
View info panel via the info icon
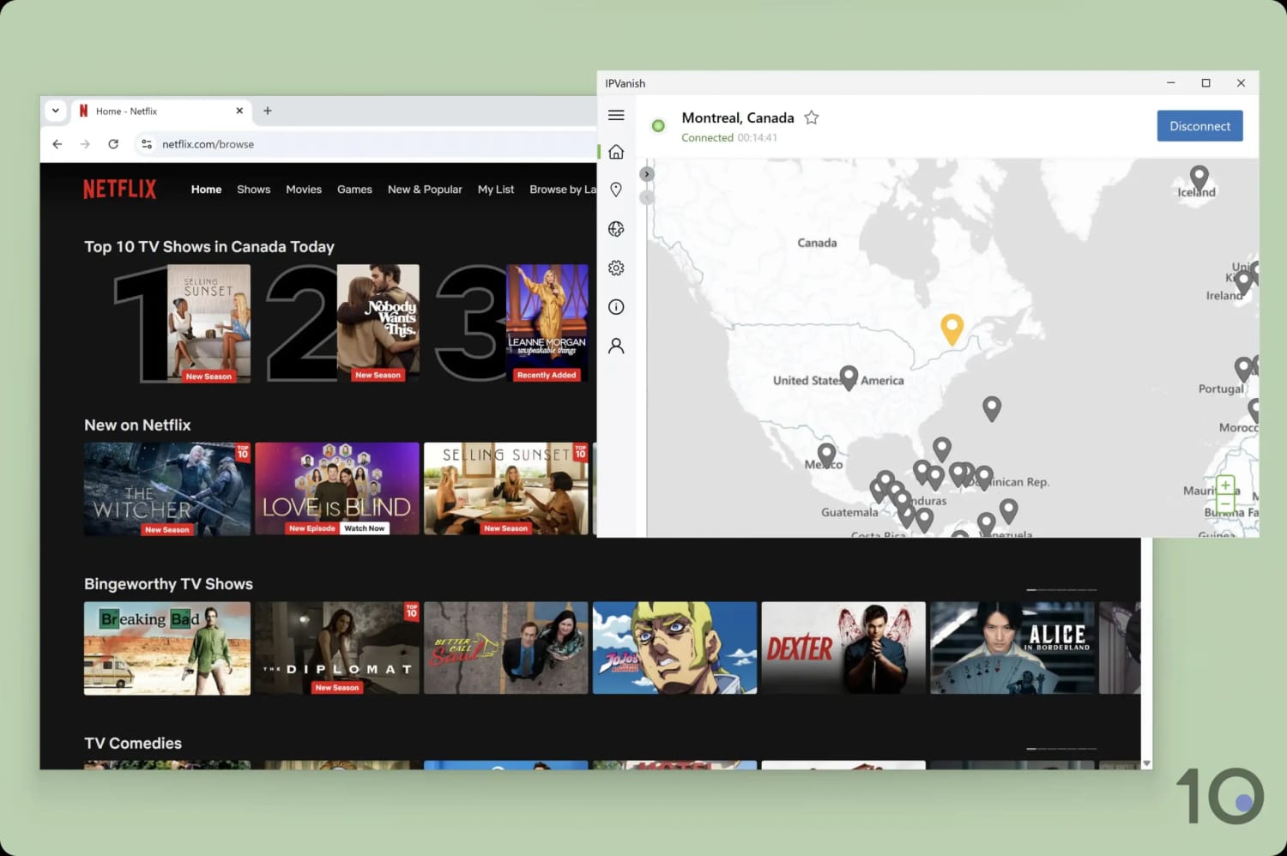coord(616,306)
